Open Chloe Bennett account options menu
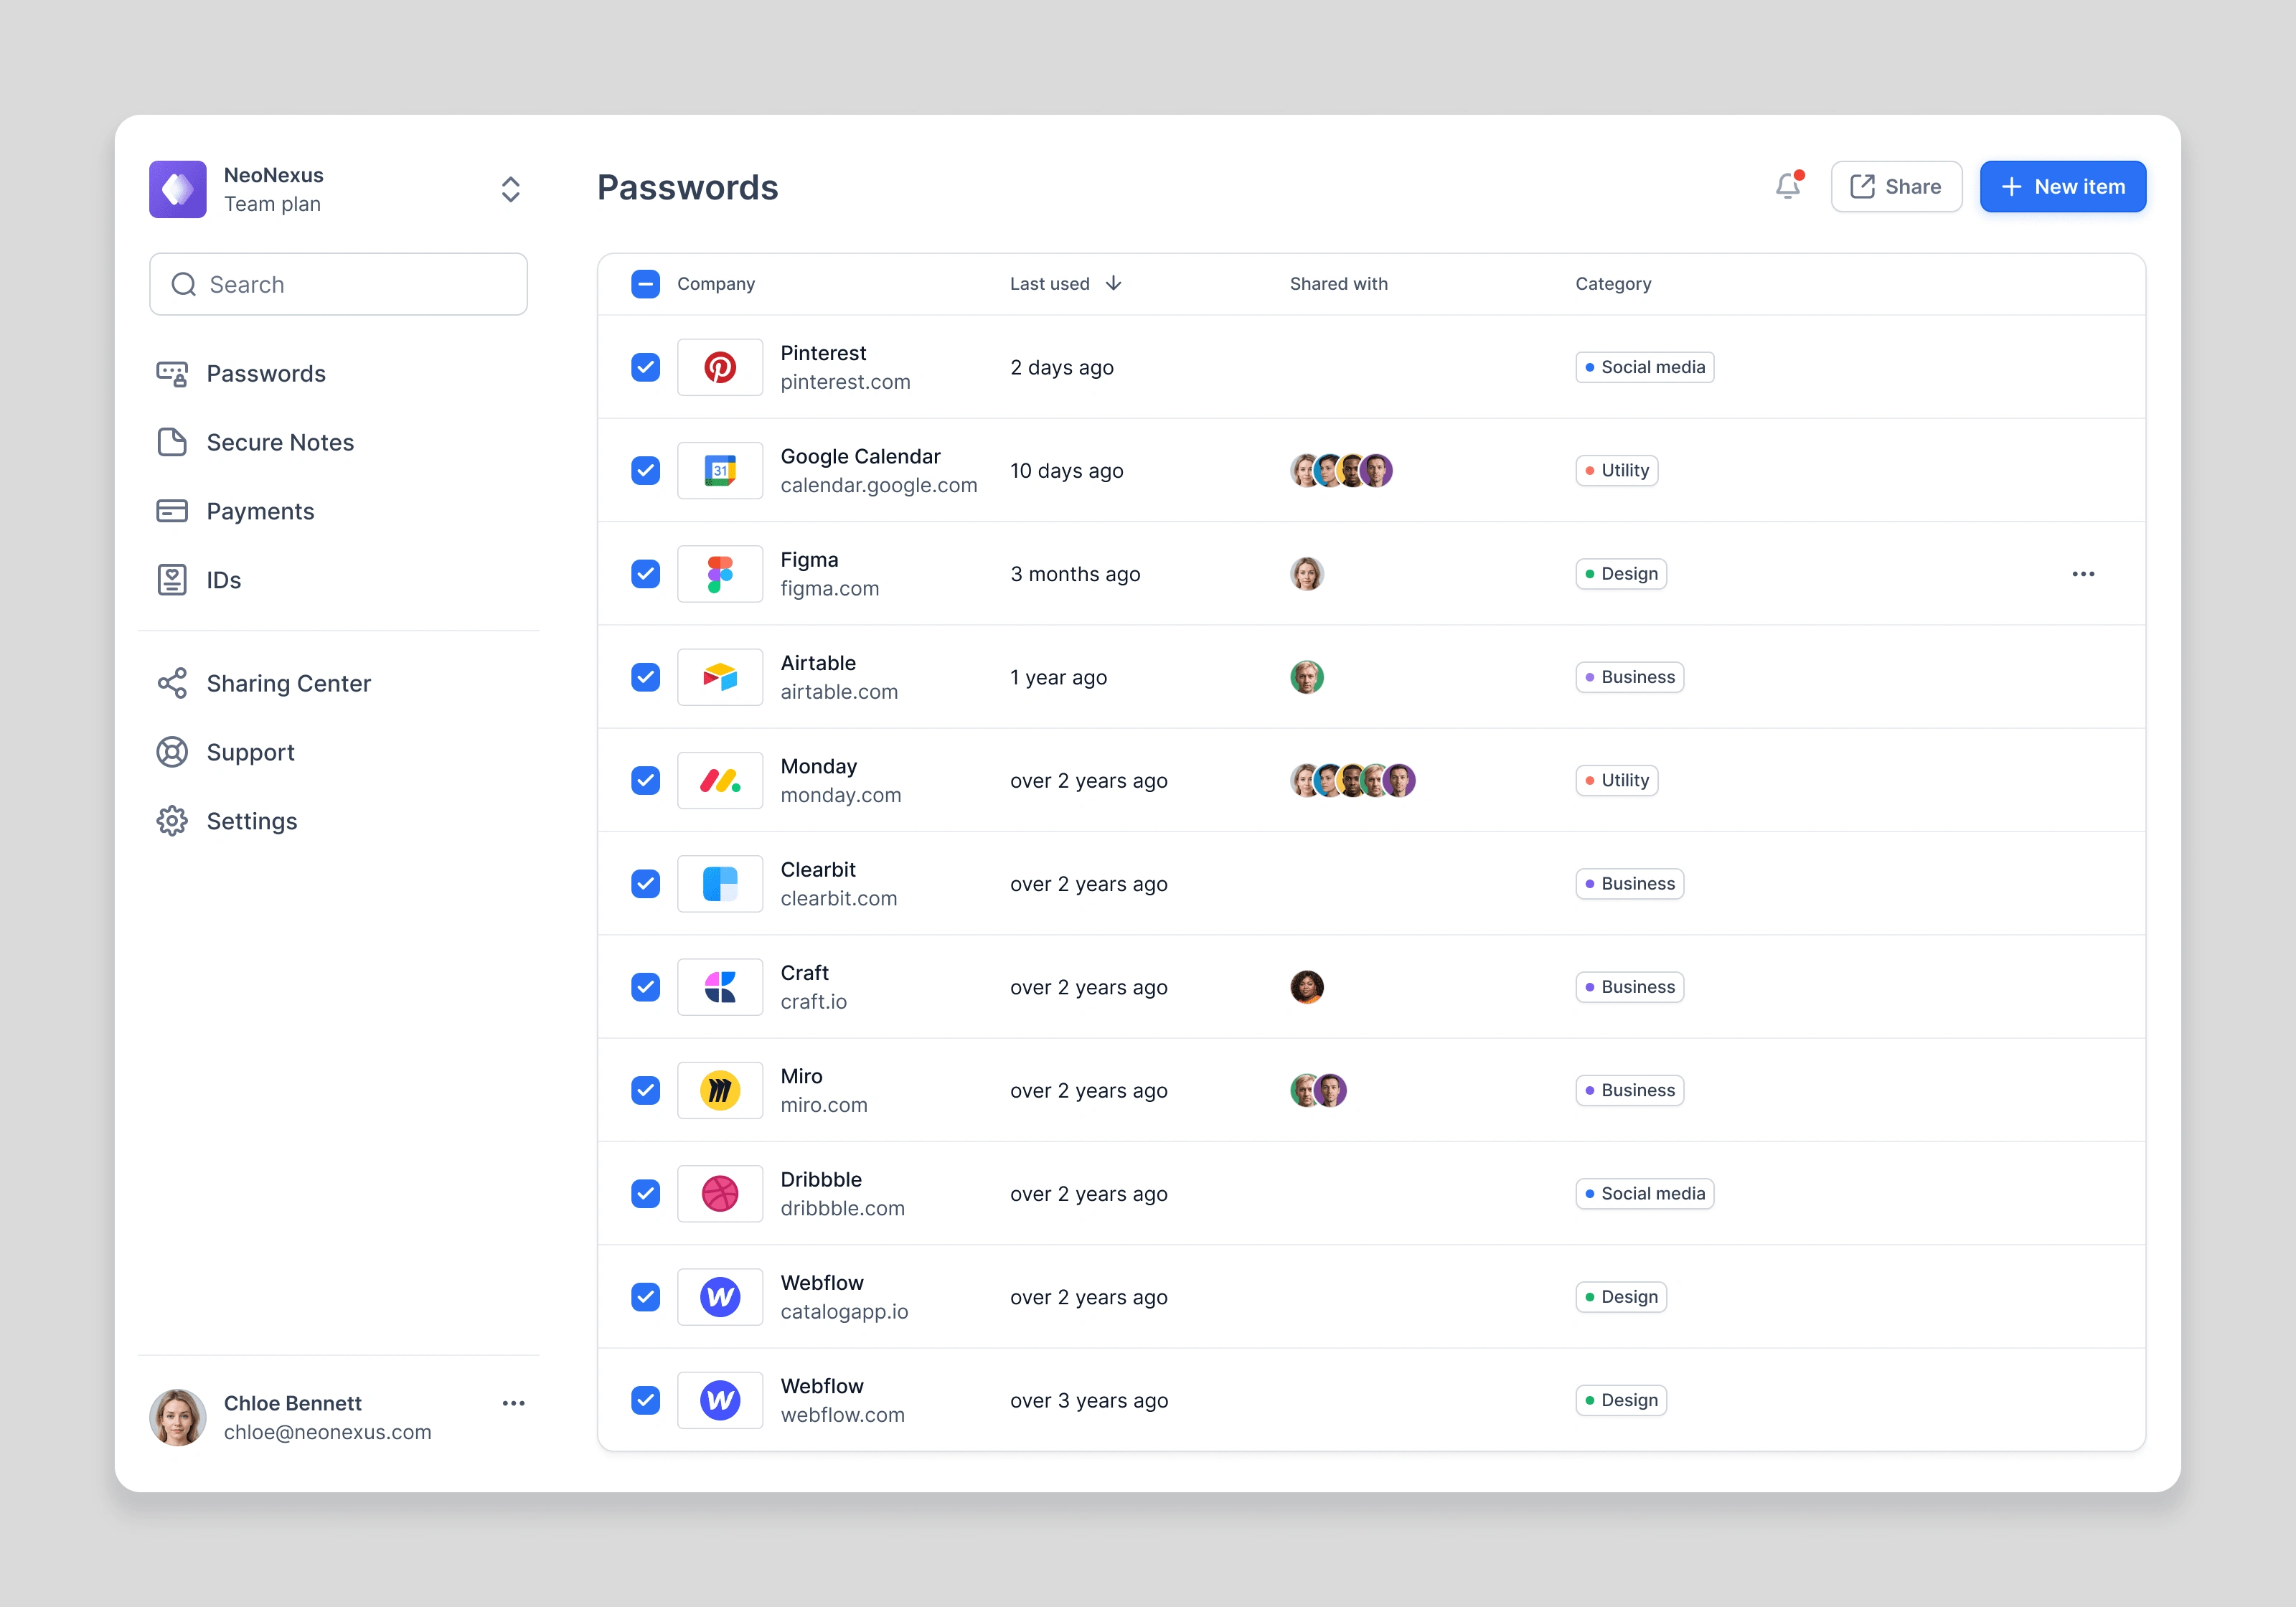2296x1607 pixels. [513, 1403]
